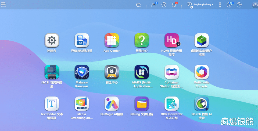Open QuMagie AI相册 app
258x131 pixels.
click(112, 103)
